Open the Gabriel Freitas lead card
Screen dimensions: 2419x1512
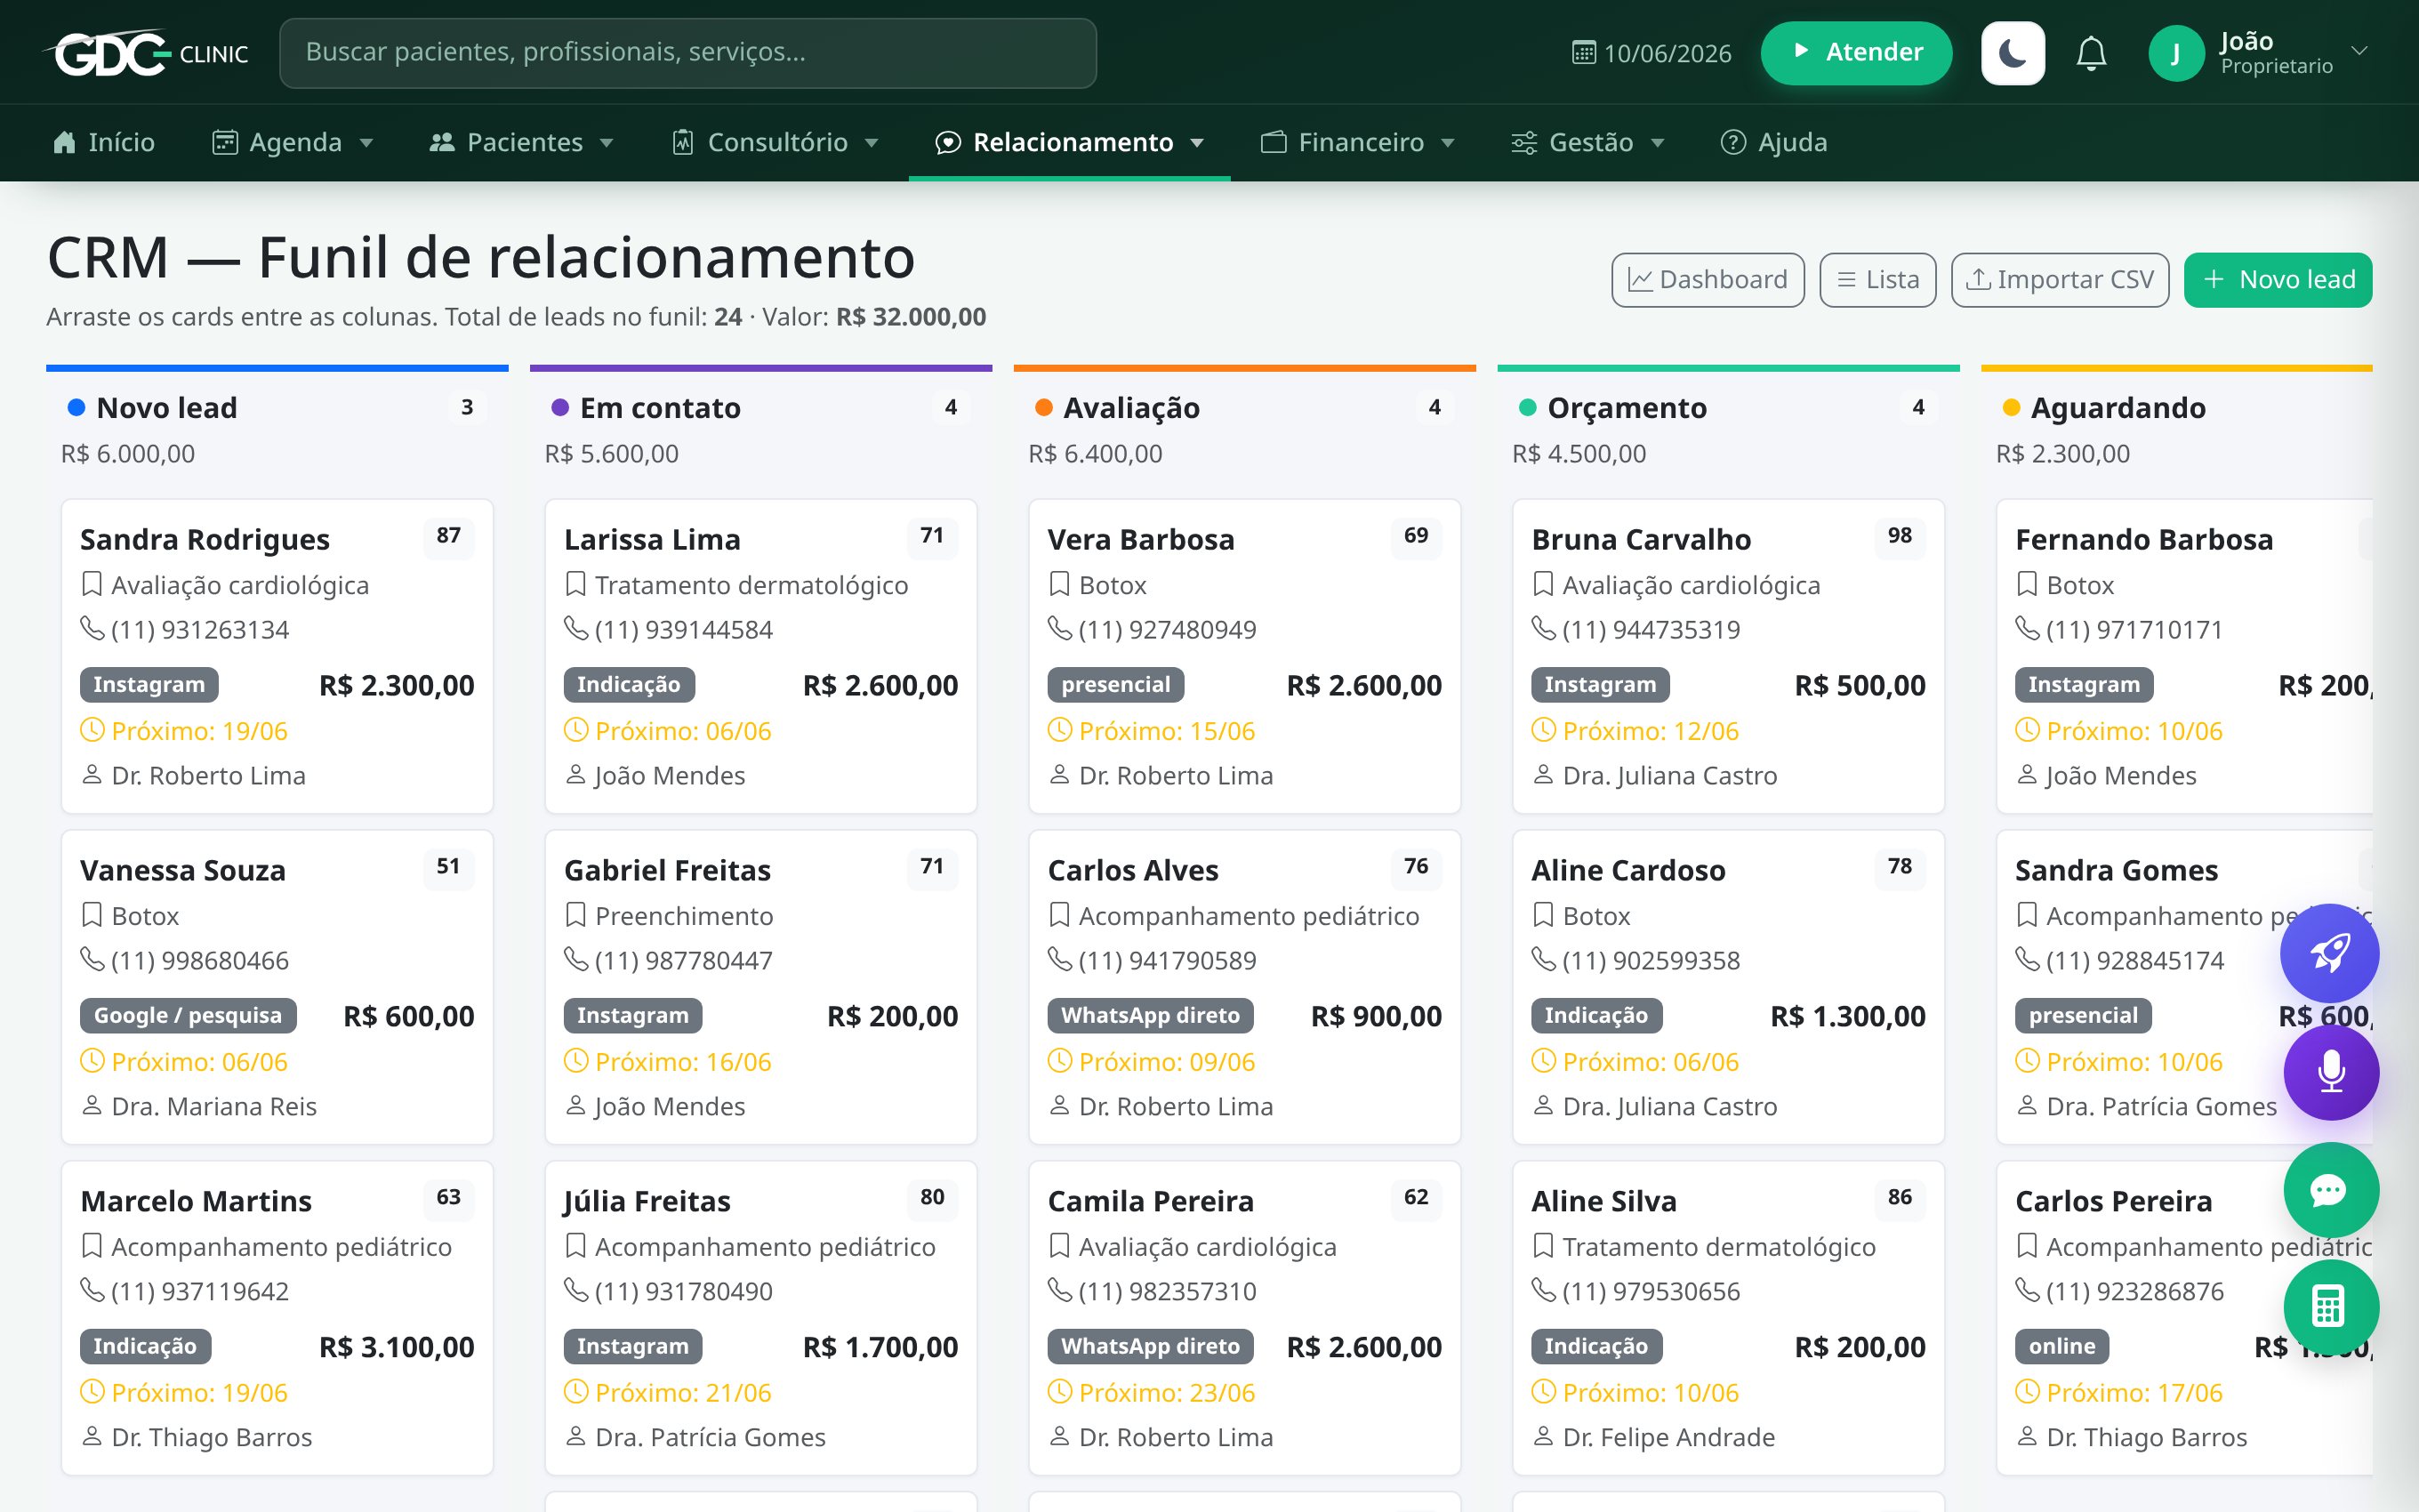click(x=760, y=987)
